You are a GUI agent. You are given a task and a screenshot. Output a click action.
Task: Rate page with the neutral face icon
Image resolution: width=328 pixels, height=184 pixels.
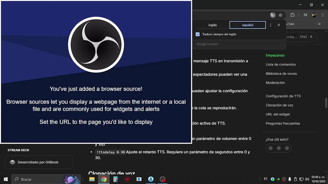pyautogui.click(x=279, y=148)
